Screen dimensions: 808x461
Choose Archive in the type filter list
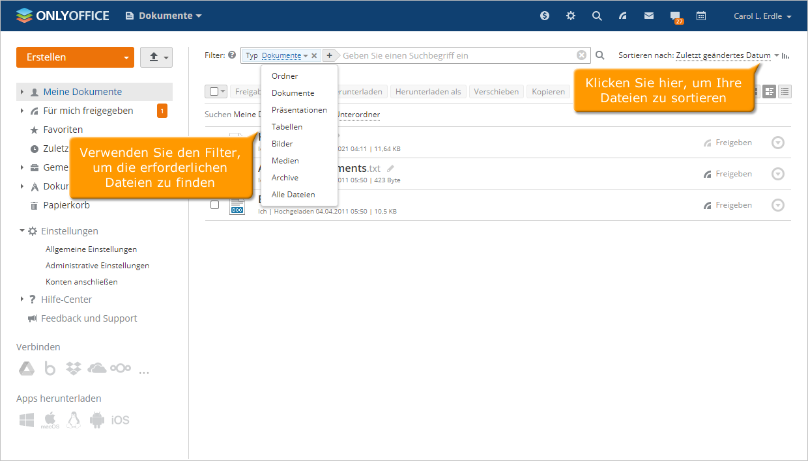click(285, 178)
